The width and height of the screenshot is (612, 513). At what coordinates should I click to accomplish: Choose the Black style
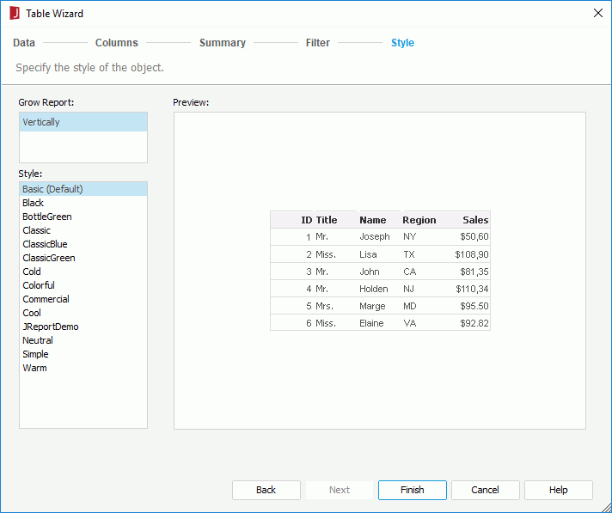click(x=83, y=203)
